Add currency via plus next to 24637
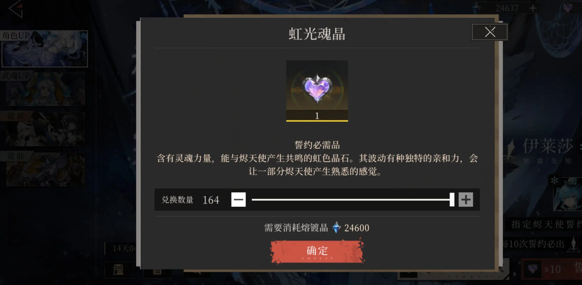 click(x=533, y=8)
